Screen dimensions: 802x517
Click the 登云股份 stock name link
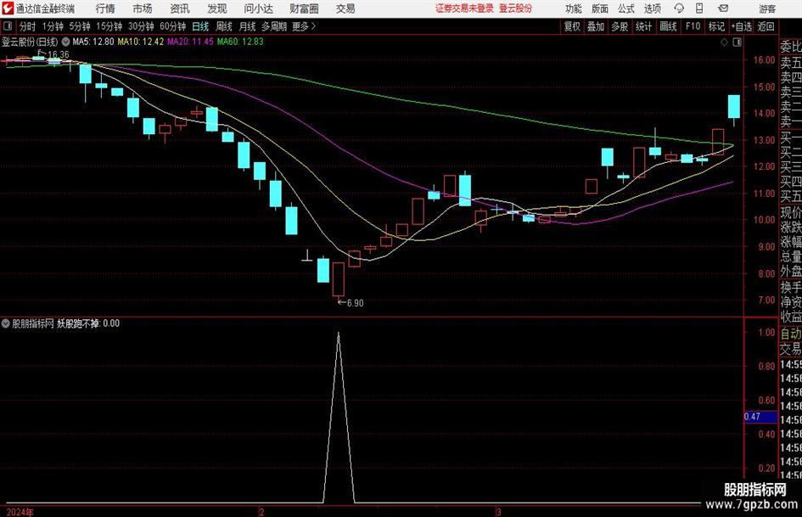(515, 8)
